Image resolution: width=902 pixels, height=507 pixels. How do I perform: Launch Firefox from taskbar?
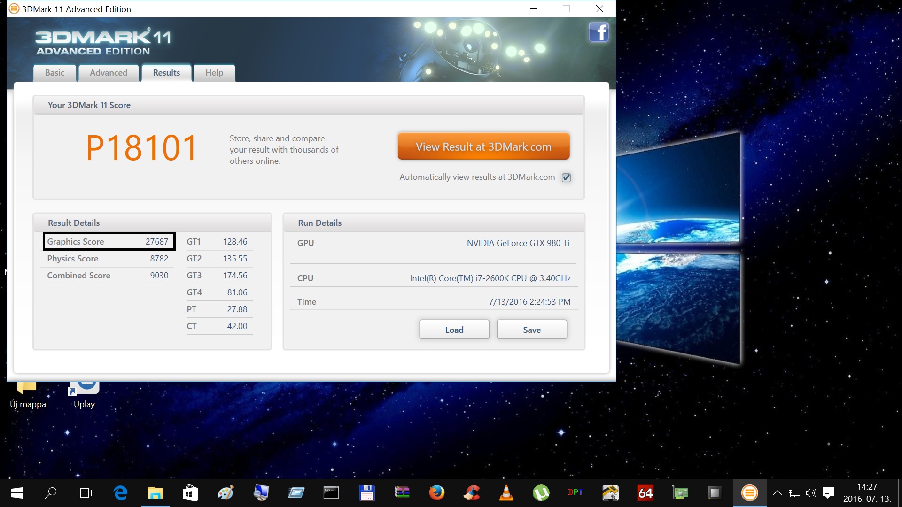[436, 493]
